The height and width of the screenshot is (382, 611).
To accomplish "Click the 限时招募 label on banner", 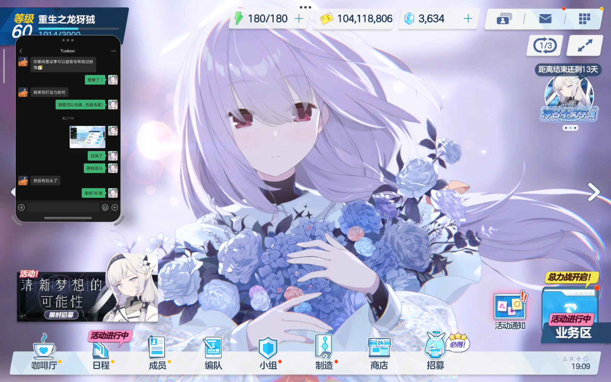I will click(x=61, y=315).
